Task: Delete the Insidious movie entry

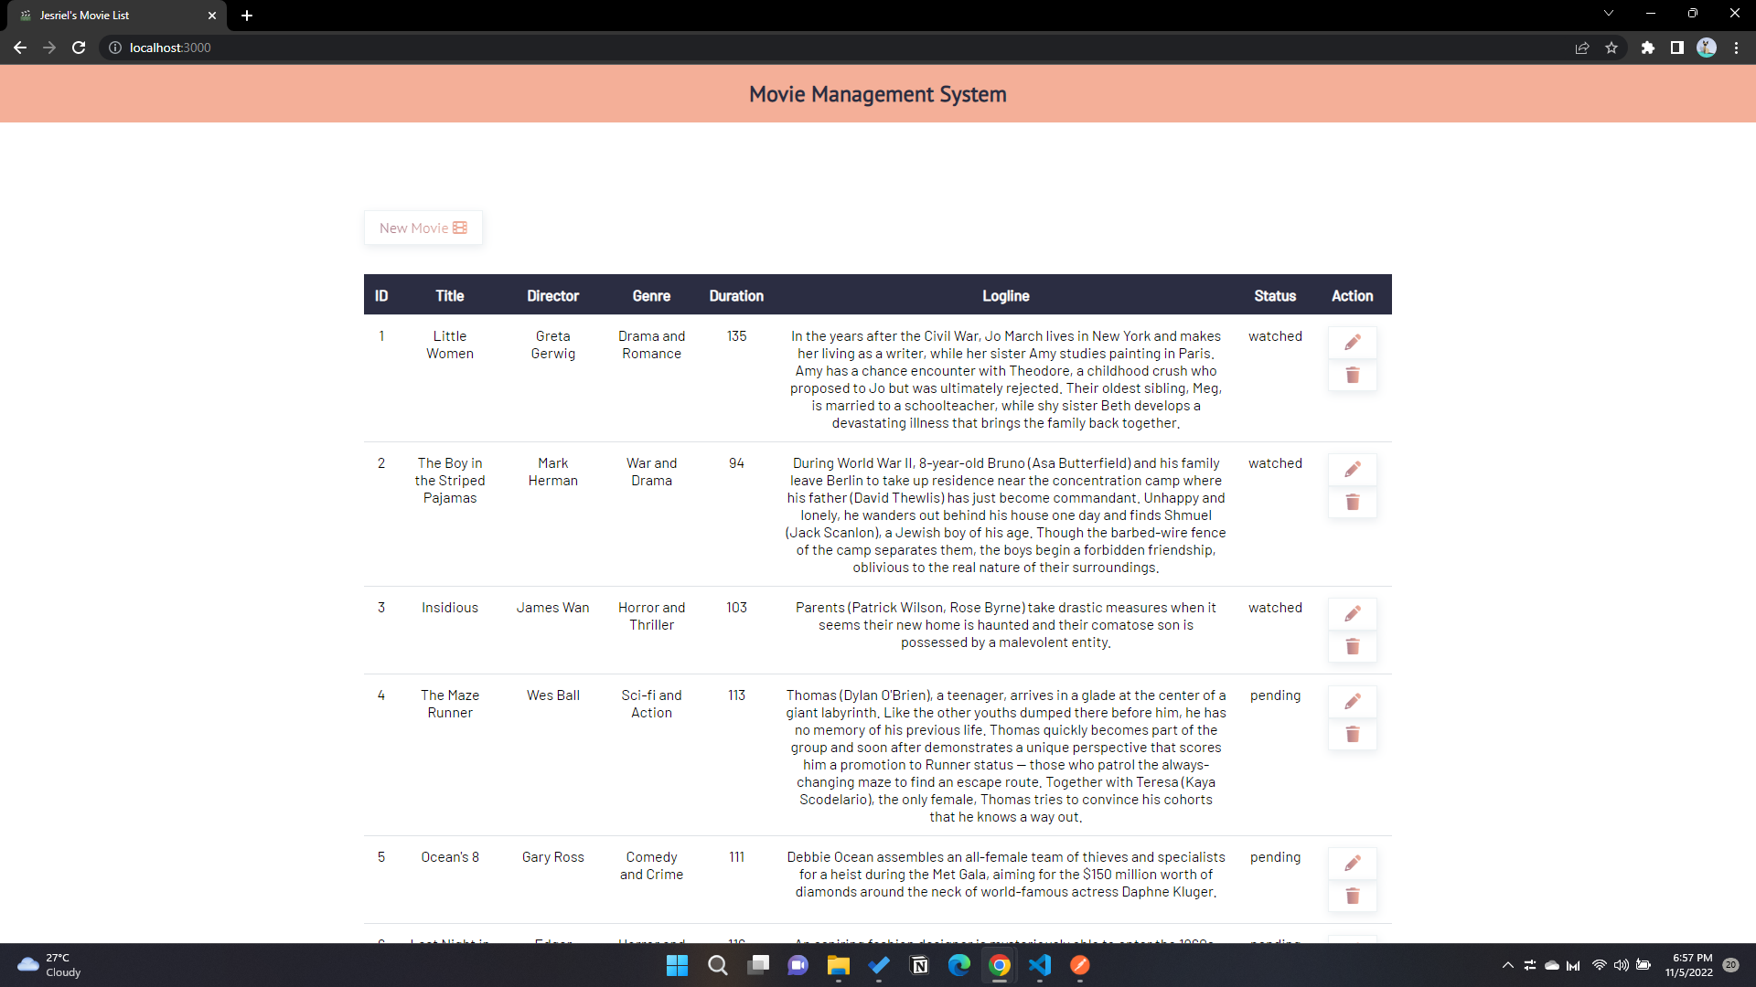Action: [x=1353, y=646]
